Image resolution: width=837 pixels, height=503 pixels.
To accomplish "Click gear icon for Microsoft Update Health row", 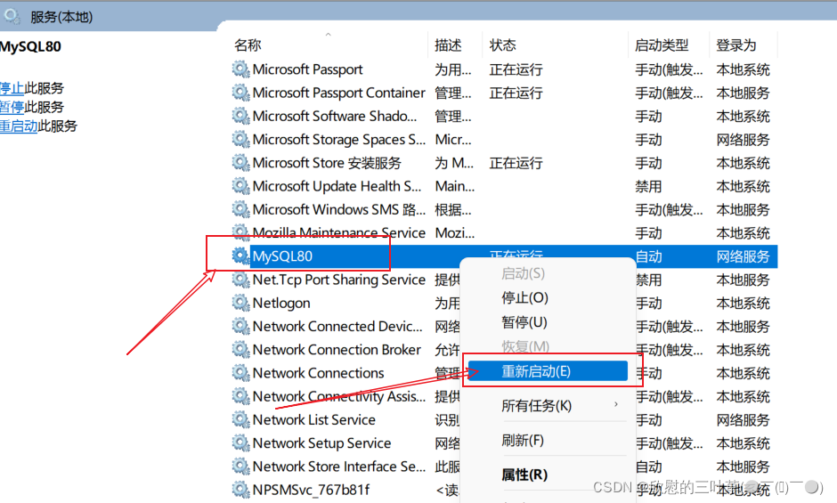I will point(240,186).
